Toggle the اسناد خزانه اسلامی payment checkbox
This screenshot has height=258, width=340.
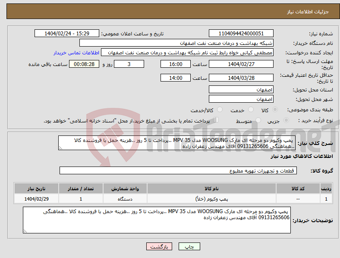coord(216,120)
